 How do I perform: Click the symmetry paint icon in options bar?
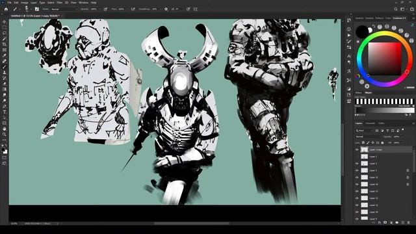(x=196, y=9)
